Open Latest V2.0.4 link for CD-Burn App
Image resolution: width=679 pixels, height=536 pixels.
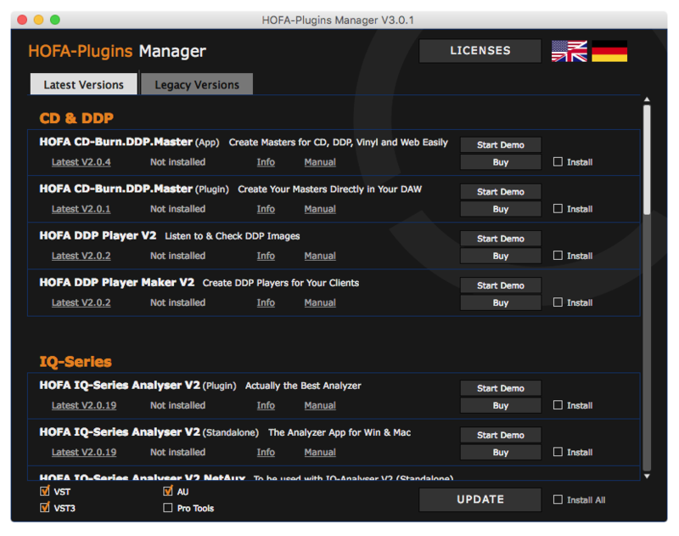click(81, 162)
